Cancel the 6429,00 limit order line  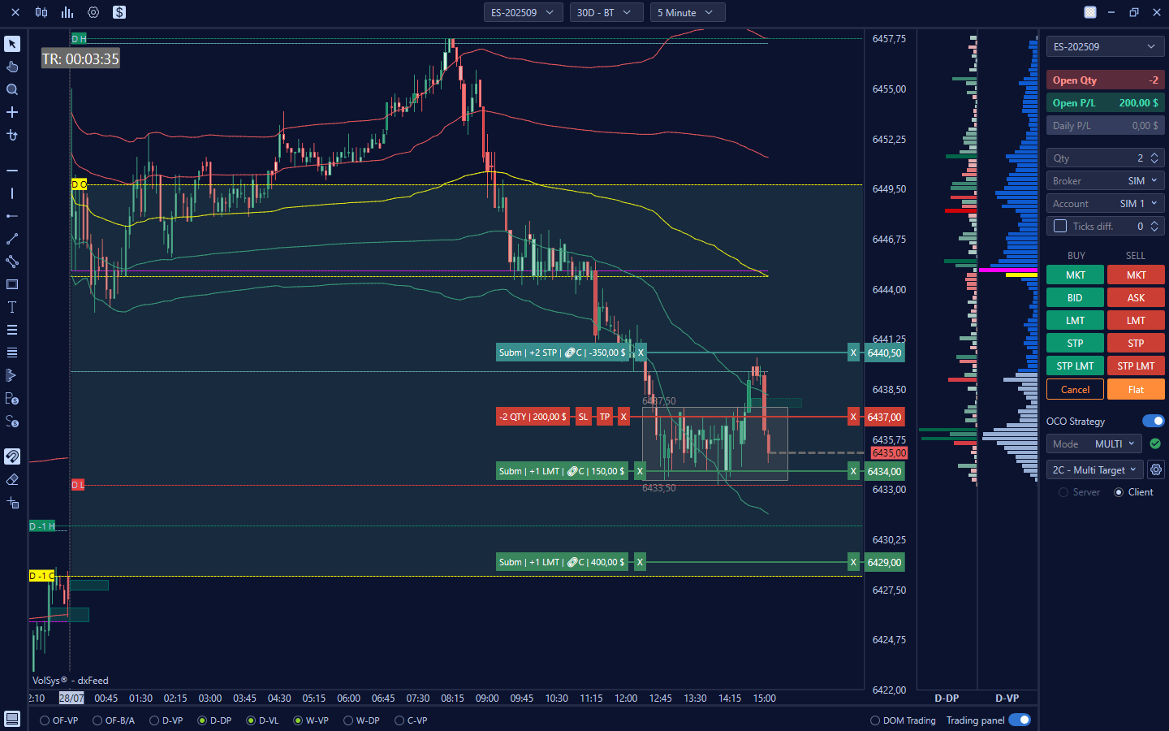pyautogui.click(x=640, y=562)
